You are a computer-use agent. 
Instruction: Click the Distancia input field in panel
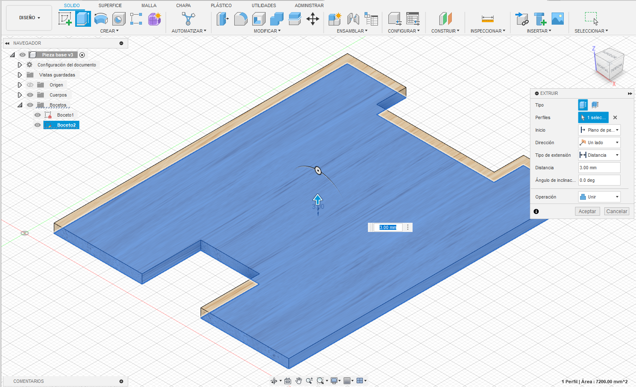tap(599, 168)
